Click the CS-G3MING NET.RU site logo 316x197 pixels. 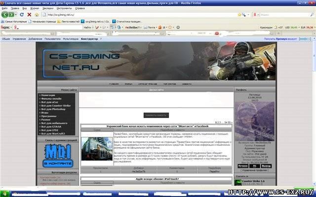point(81,64)
